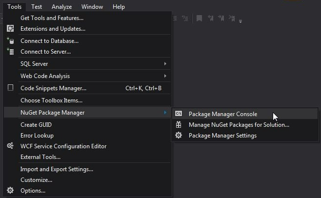
Task: Click the Connect to Database cylinder icon
Action: pyautogui.click(x=10, y=40)
